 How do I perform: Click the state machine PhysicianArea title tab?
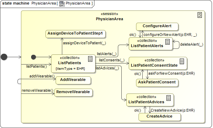point(47,4)
